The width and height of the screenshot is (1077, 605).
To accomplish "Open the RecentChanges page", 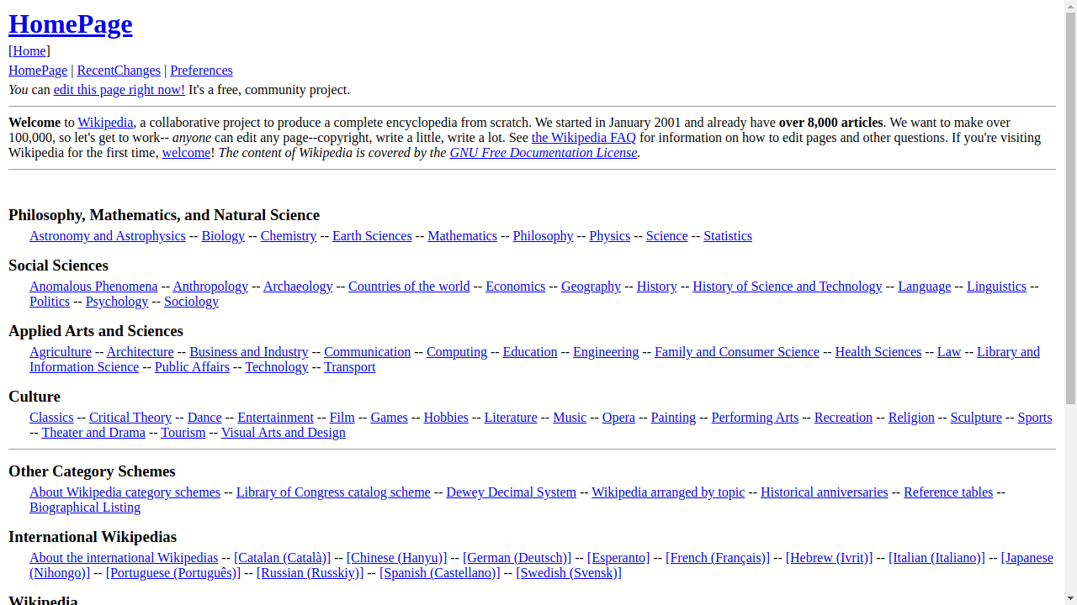I will coord(119,70).
